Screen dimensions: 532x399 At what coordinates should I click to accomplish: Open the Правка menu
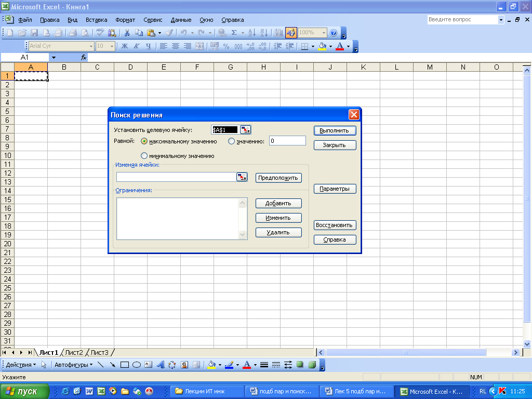coord(50,20)
